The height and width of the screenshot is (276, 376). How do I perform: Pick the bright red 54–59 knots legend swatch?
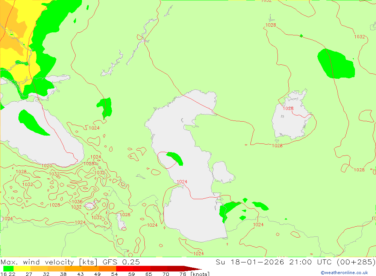(124, 268)
